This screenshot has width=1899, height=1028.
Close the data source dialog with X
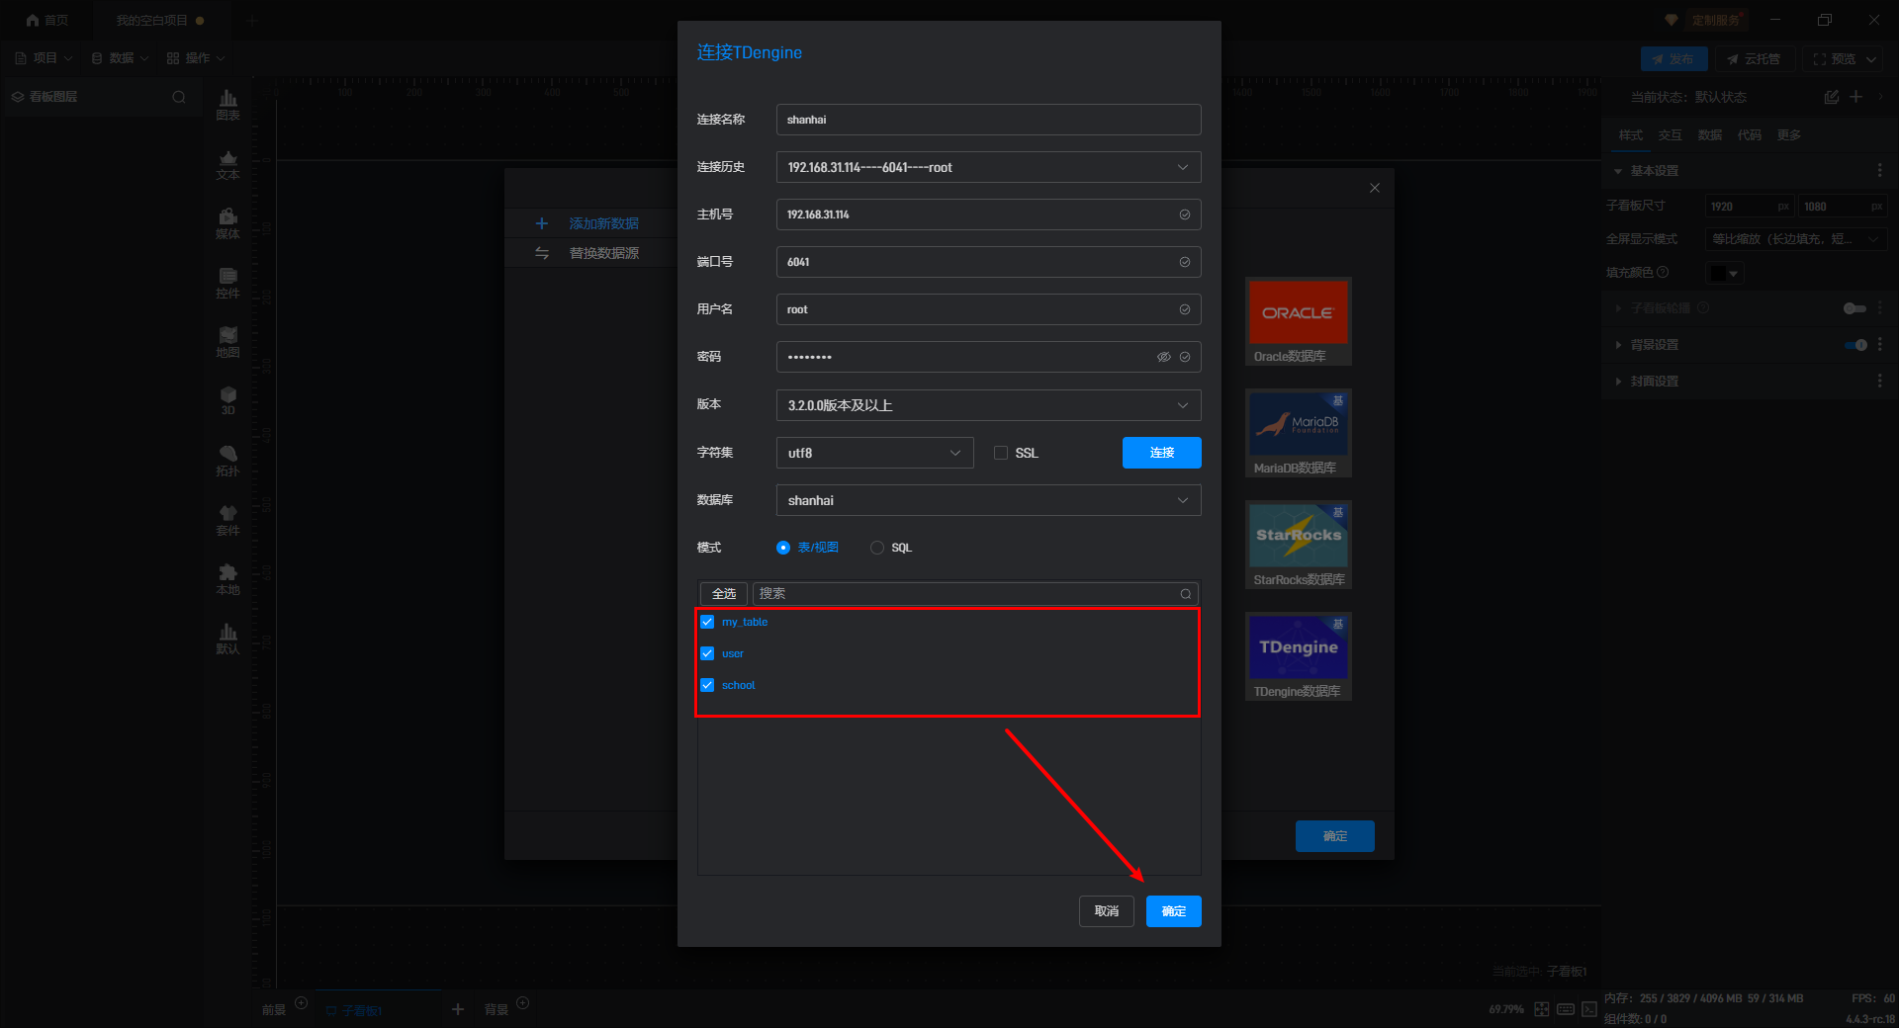pos(1374,188)
